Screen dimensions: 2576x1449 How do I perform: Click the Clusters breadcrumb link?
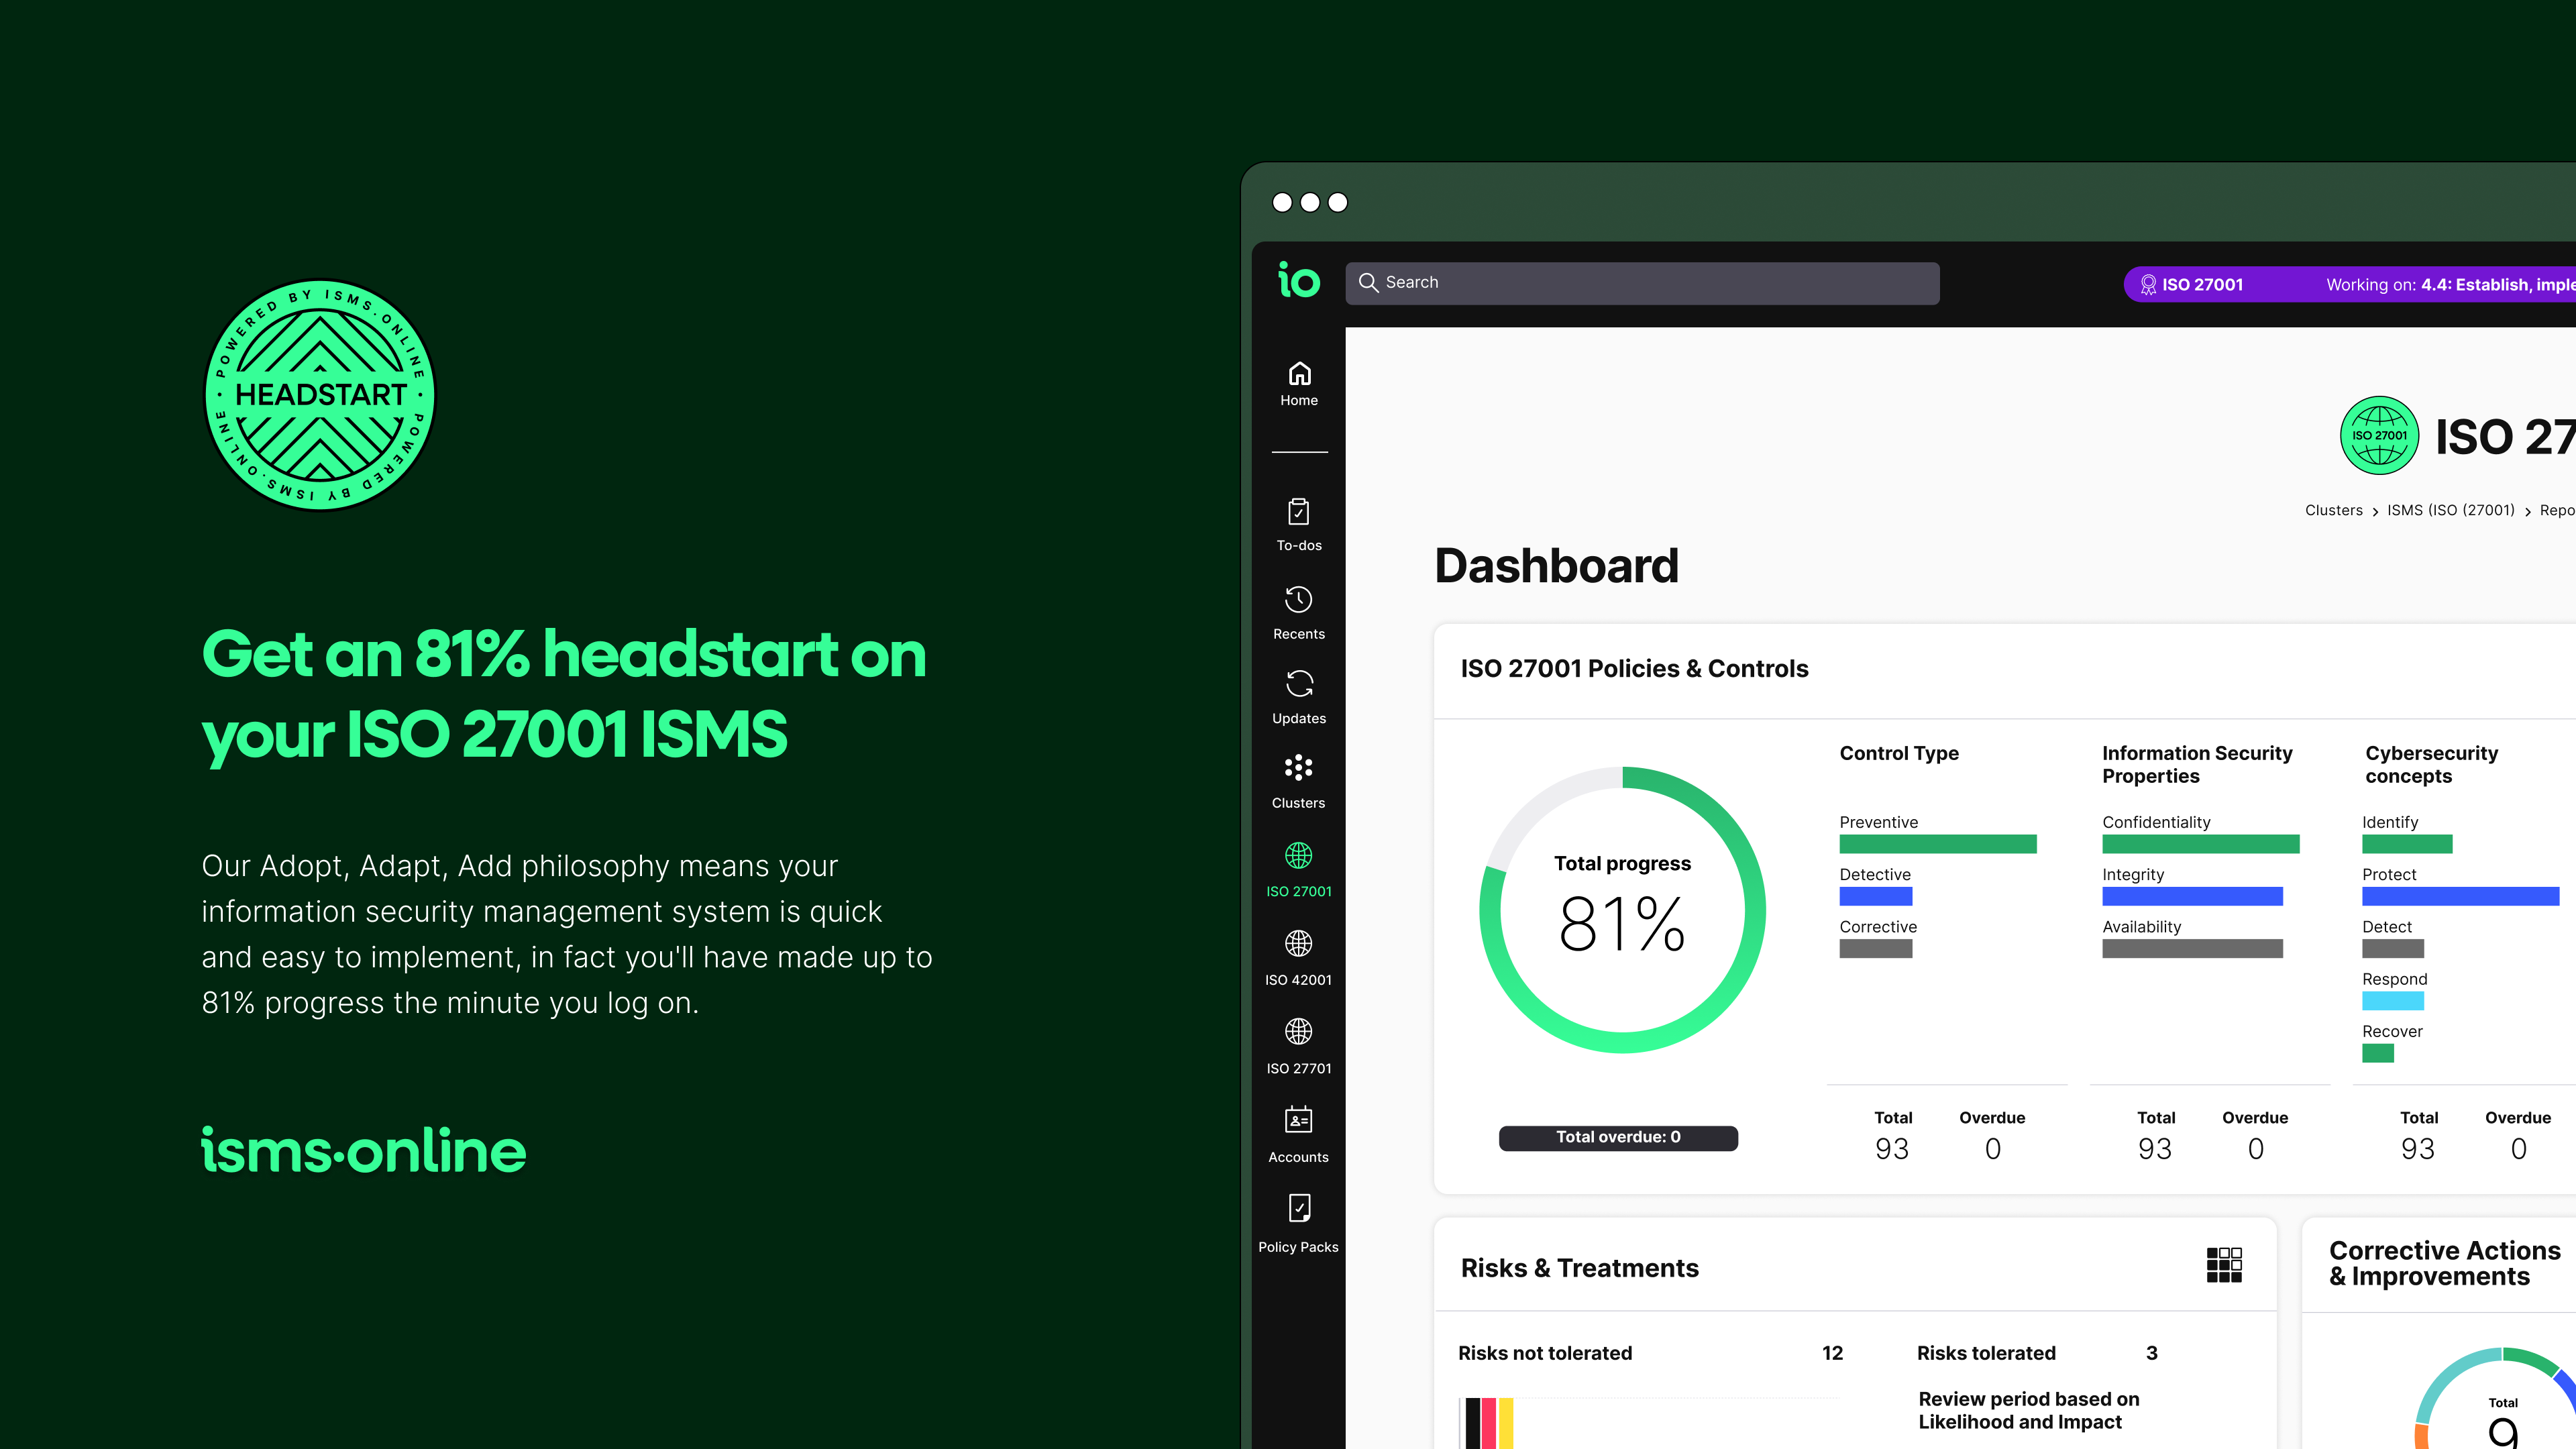pyautogui.click(x=2333, y=510)
